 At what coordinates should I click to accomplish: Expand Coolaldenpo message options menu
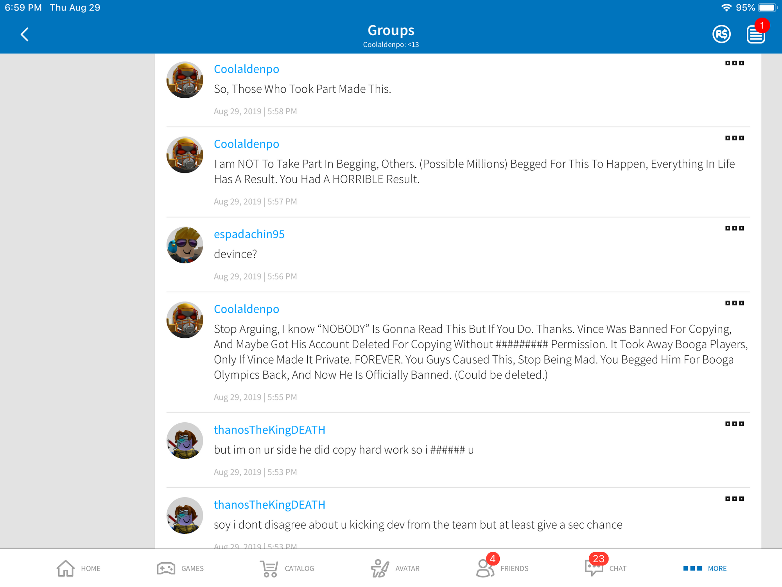734,63
